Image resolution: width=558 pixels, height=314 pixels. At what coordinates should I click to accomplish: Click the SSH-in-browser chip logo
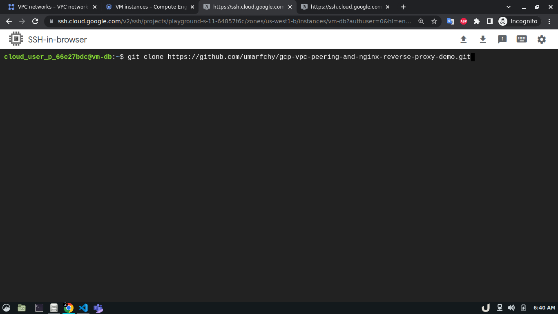point(16,39)
